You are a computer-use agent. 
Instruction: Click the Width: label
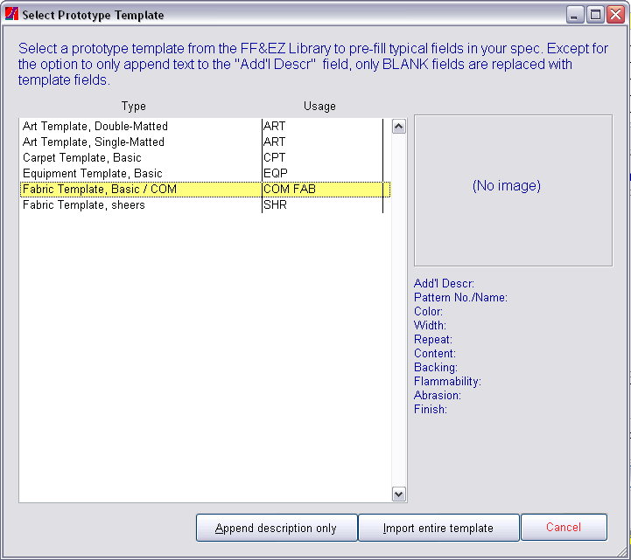(430, 325)
